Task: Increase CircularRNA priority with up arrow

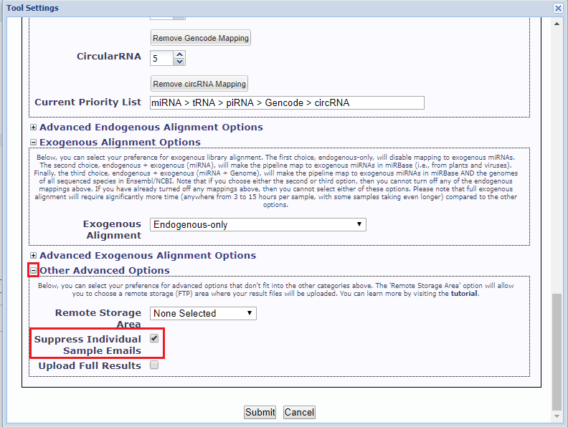Action: (x=179, y=54)
